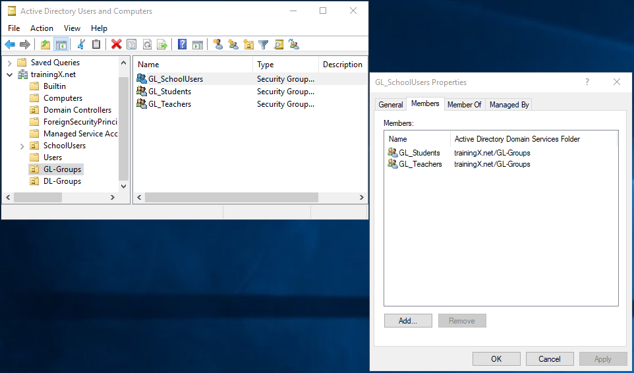Open the Help menu

(x=99, y=28)
